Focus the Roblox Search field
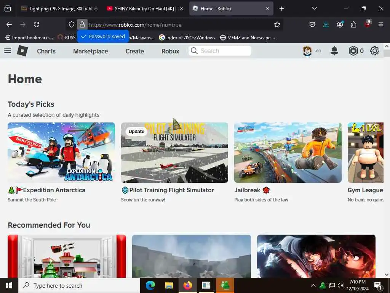390x293 pixels. 220,51
